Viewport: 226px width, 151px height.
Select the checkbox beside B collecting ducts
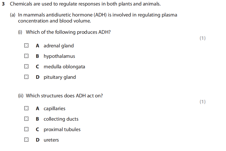26,119
